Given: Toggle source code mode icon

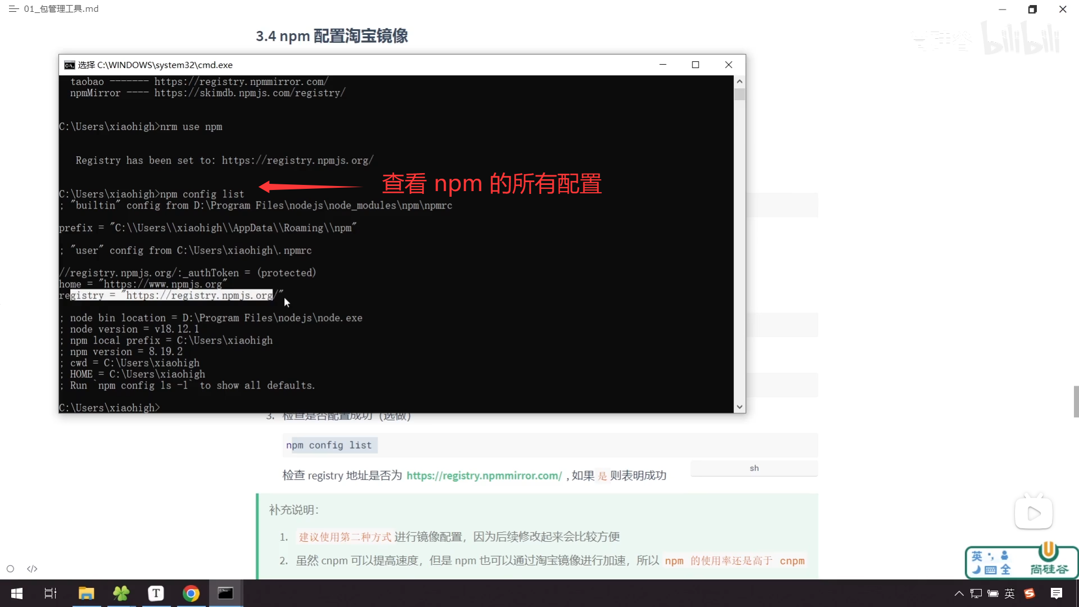Looking at the screenshot, I should pos(32,569).
